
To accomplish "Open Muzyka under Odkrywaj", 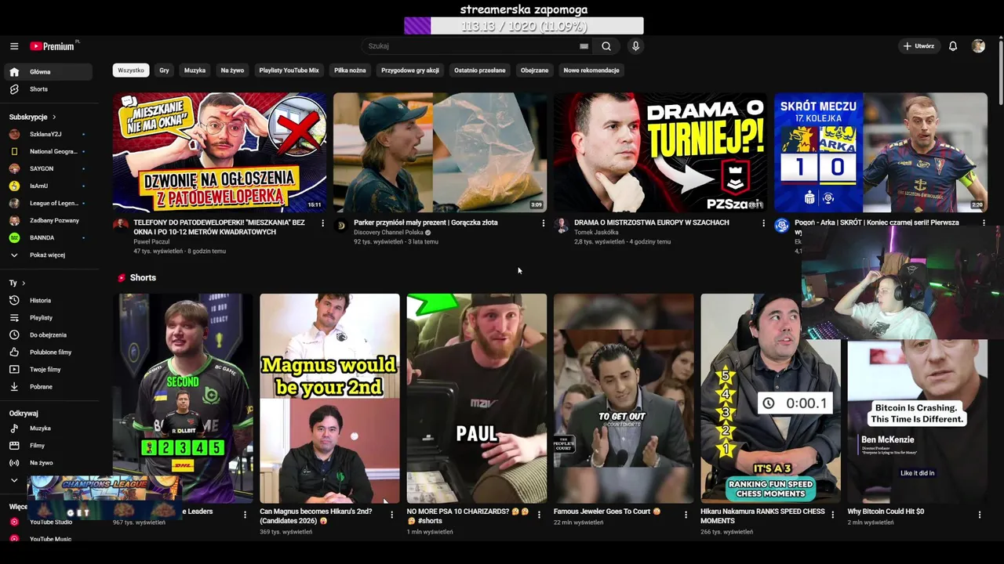I will (47, 428).
